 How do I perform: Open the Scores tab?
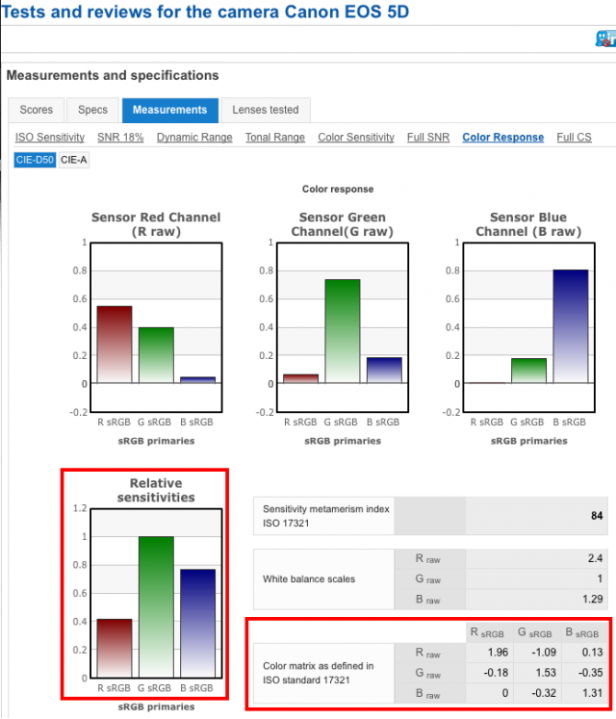point(37,110)
